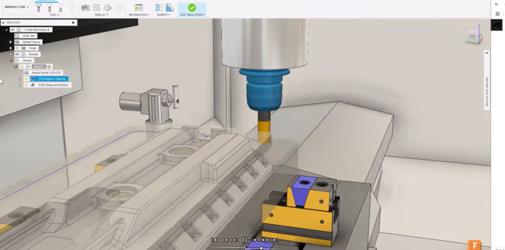
Task: Click the second tool icon in the TOOL group
Action: pos(49,8)
